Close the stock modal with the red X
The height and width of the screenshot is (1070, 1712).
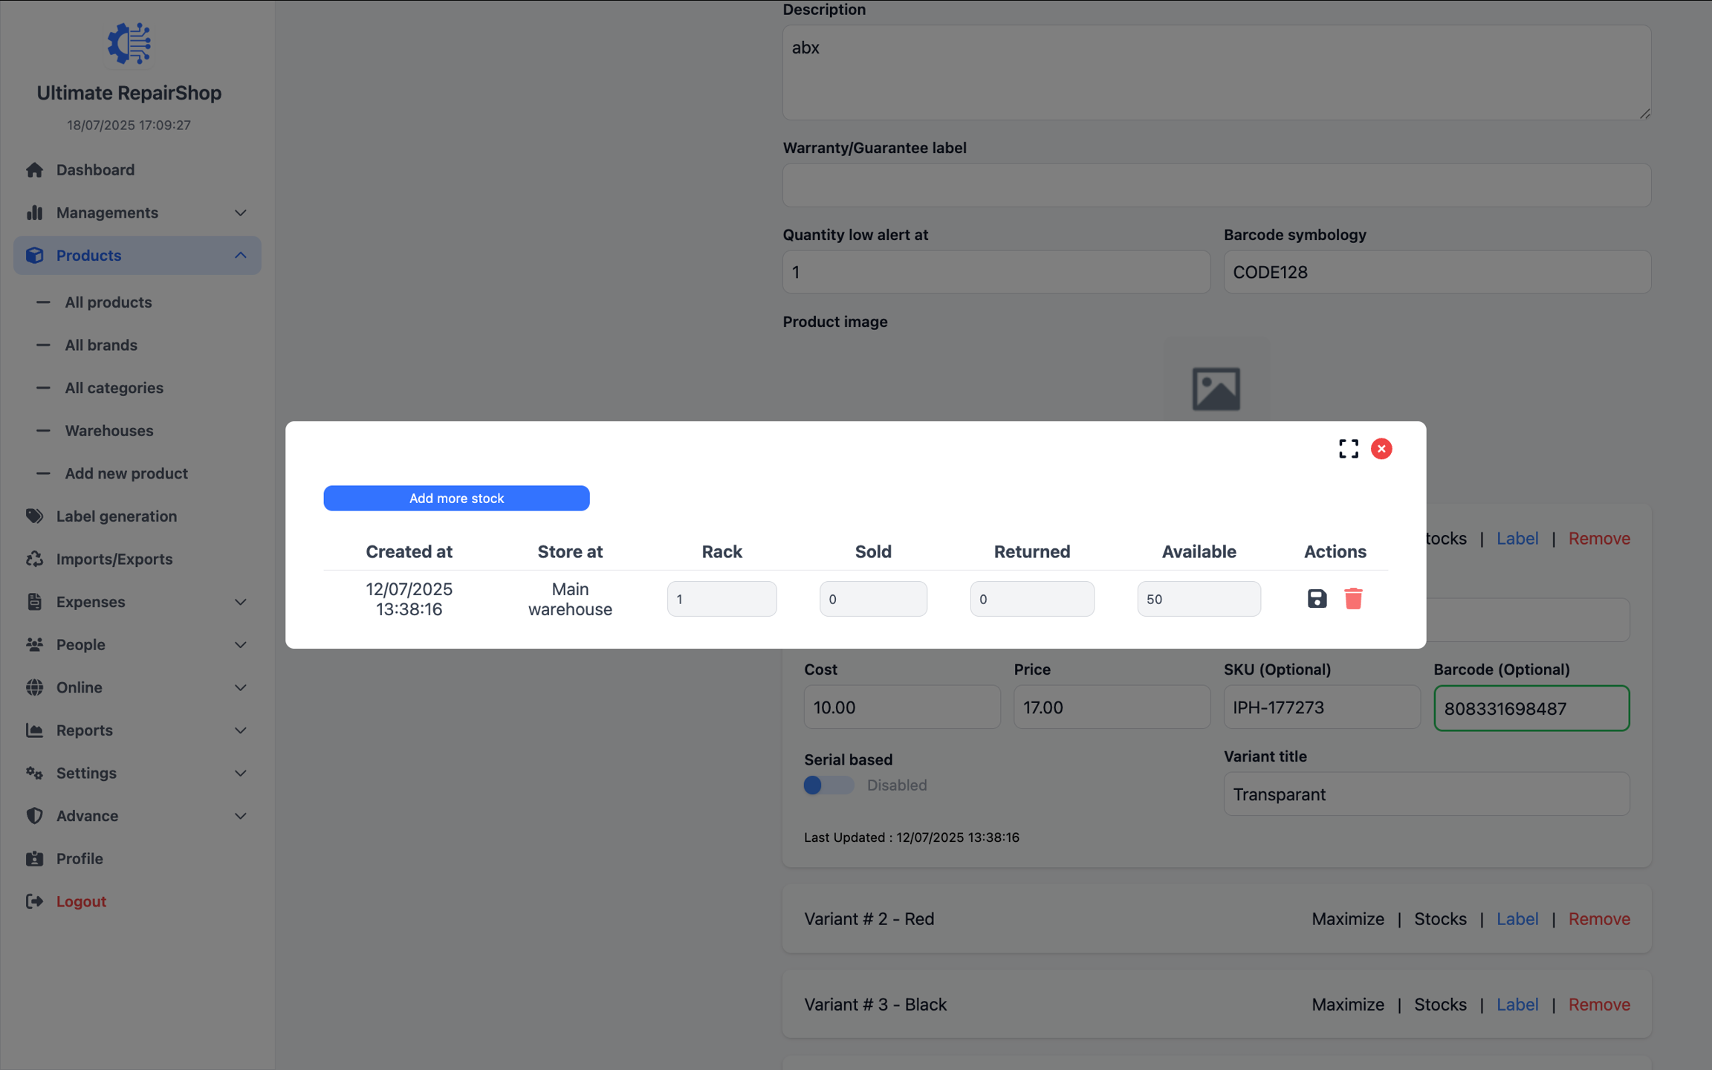pyautogui.click(x=1381, y=449)
